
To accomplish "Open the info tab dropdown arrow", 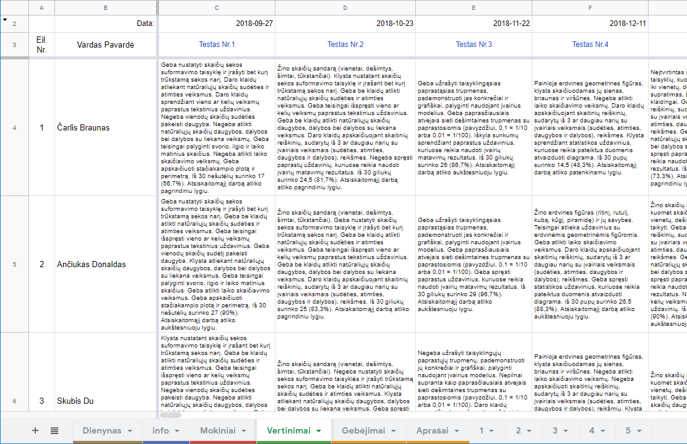I will coord(177,431).
